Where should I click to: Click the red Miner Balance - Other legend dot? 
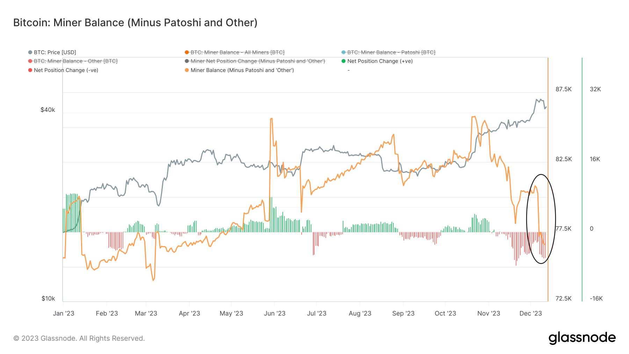29,61
